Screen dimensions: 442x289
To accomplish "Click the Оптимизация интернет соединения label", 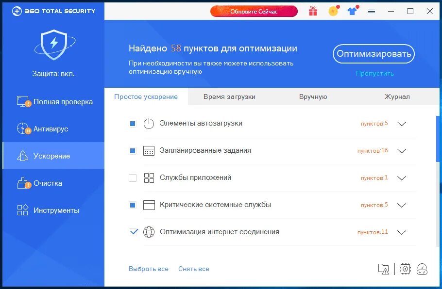I will [x=220, y=232].
